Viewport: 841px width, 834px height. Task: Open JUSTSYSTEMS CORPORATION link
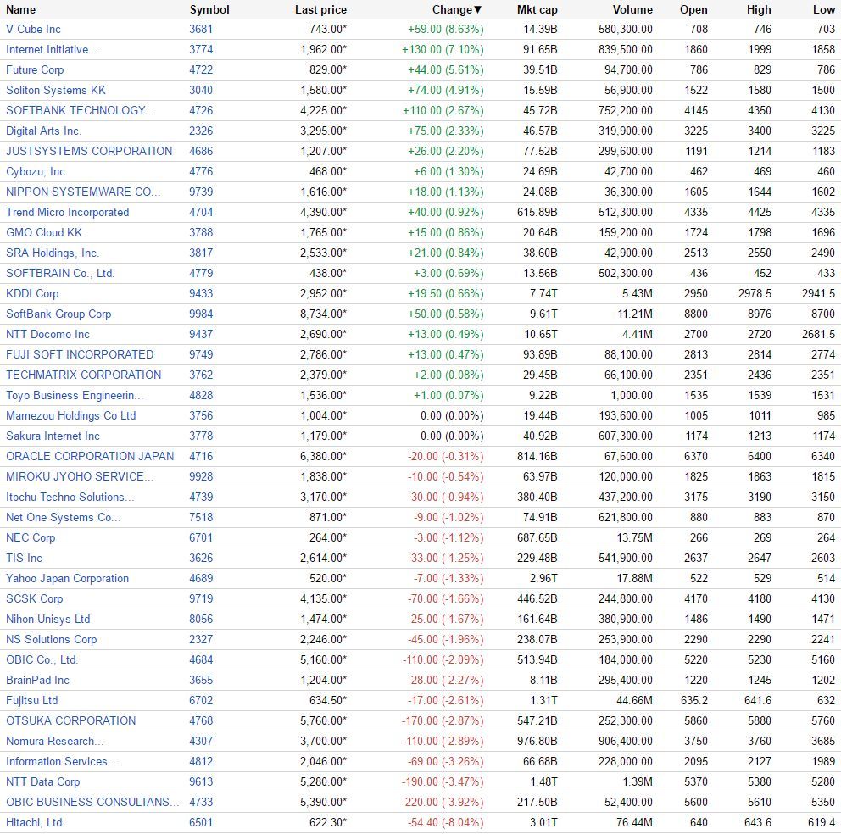(89, 152)
